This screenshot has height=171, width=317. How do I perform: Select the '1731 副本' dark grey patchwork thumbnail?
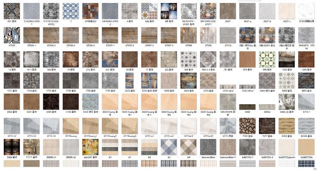pos(12,80)
